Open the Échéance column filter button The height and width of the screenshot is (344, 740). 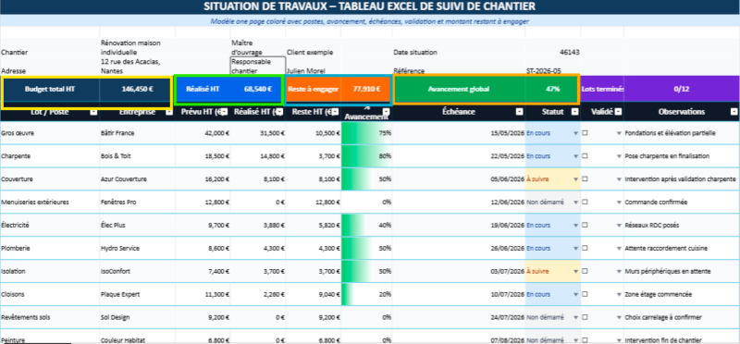pyautogui.click(x=520, y=112)
